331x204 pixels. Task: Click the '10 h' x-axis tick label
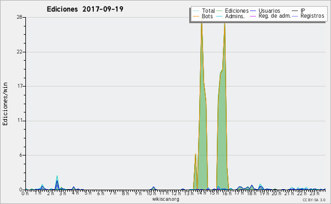[151, 193]
